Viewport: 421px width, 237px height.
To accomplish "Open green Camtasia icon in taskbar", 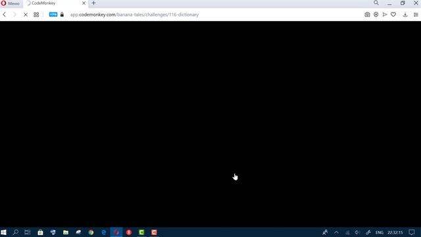I will click(x=141, y=232).
